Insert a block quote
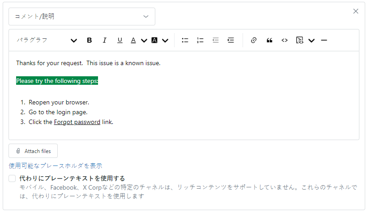 269,41
